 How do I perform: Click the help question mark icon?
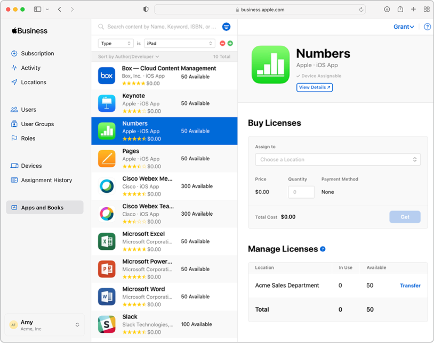427,27
